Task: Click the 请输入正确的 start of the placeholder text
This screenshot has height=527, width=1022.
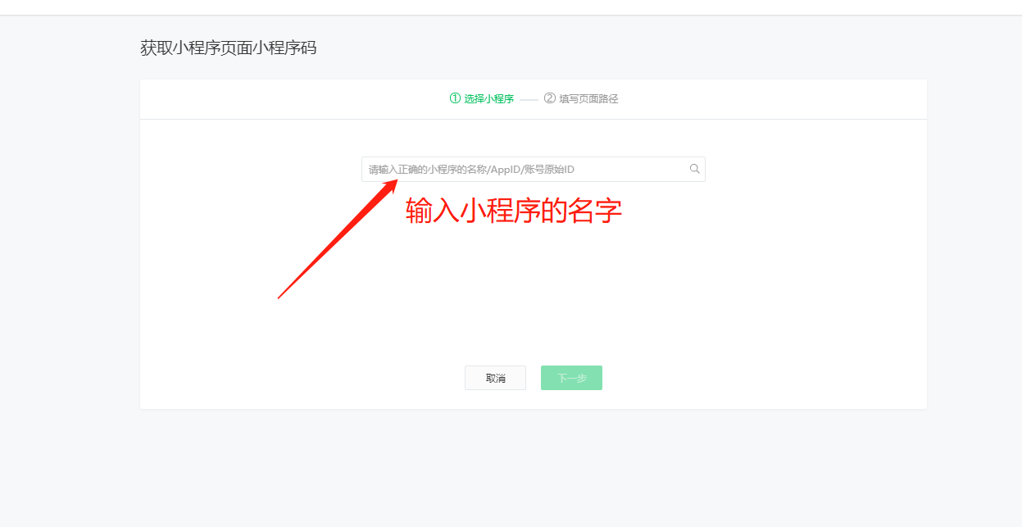Action: pos(397,169)
